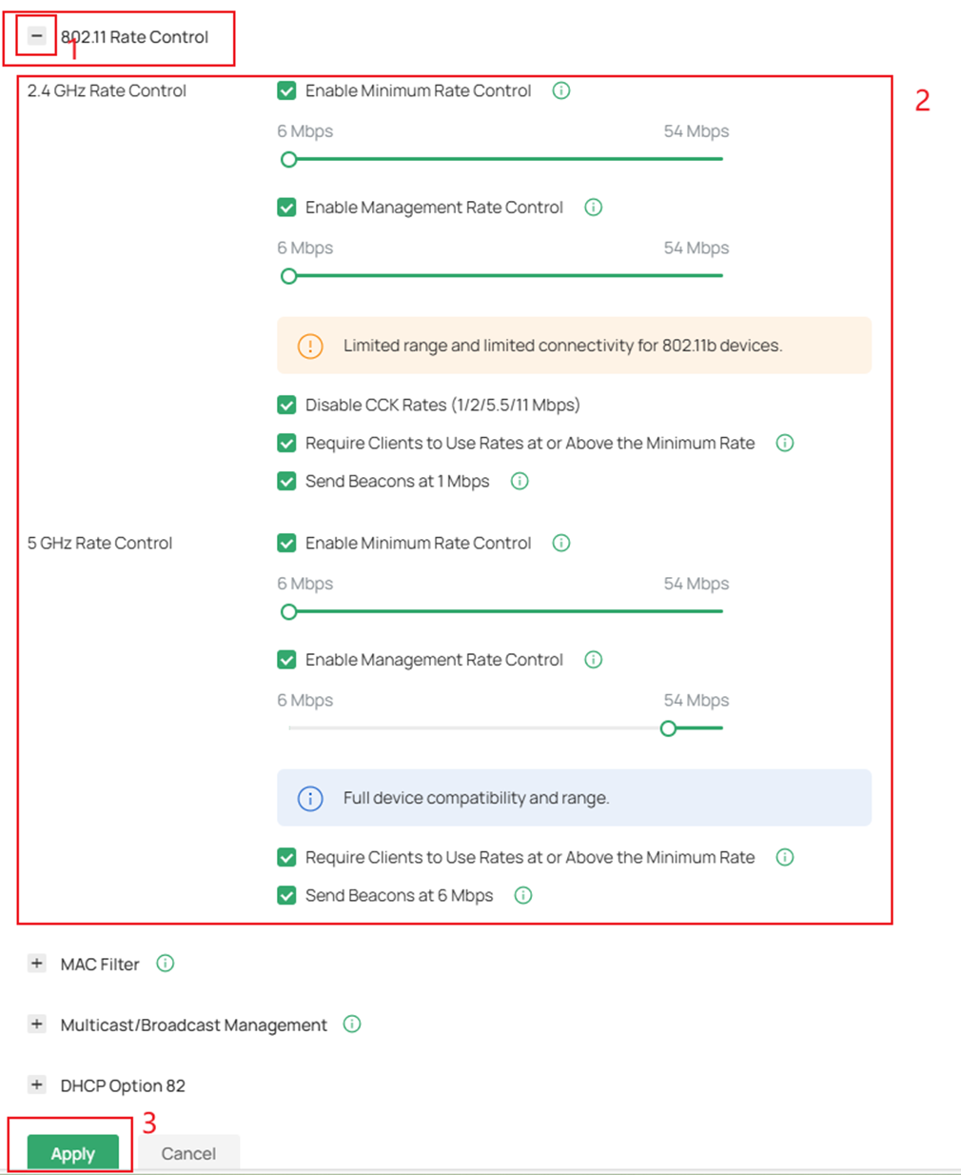Screen dimensions: 961x1175
Task: Disable the Disable CCK Rates checkbox
Action: tap(286, 405)
